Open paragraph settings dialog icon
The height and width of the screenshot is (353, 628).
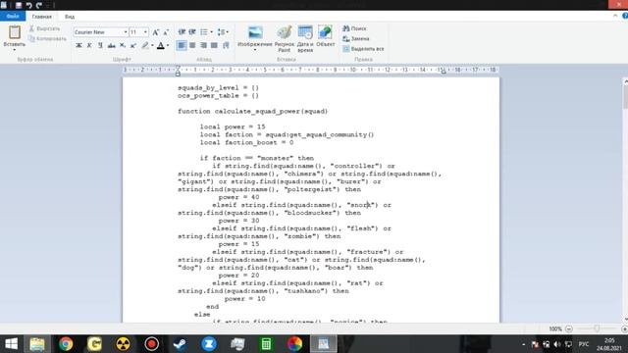click(226, 46)
